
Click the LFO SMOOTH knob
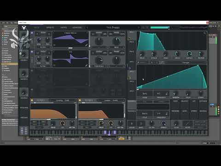tap(175, 94)
